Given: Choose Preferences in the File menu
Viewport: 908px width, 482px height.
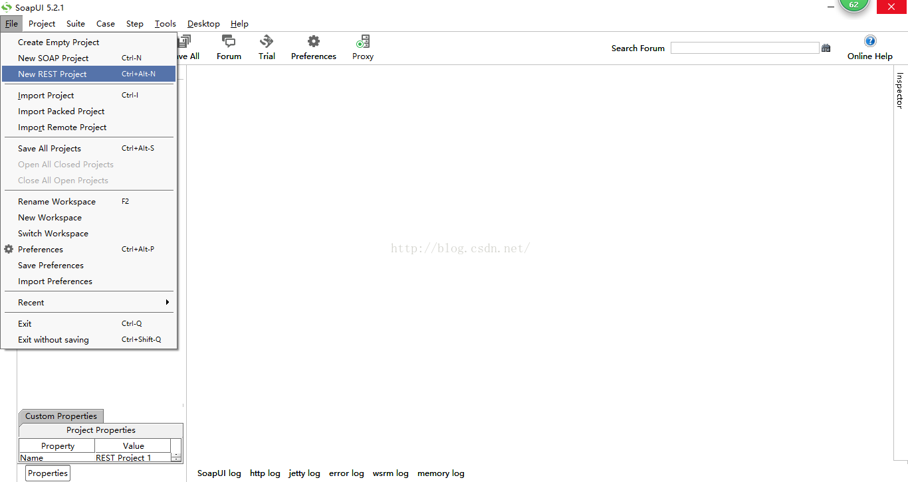Looking at the screenshot, I should (88, 249).
